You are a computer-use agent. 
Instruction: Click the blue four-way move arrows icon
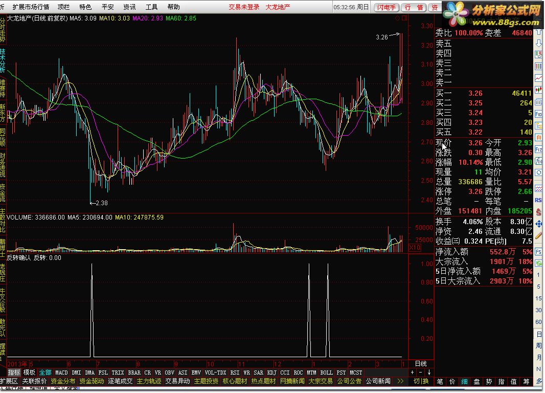pos(538,224)
